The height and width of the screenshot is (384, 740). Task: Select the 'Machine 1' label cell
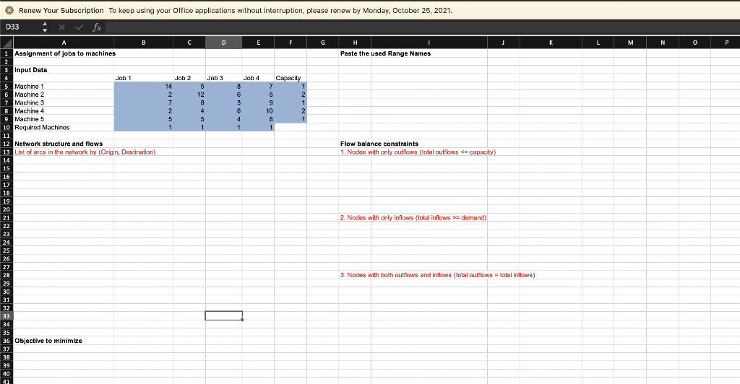point(64,86)
